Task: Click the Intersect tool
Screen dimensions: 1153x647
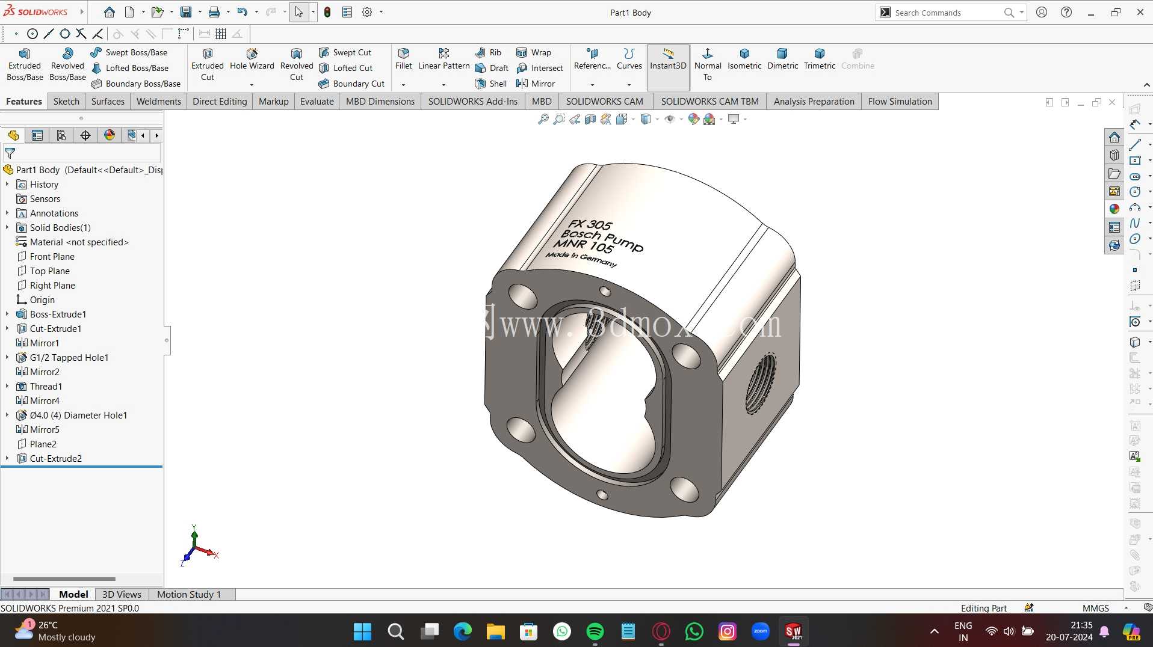Action: click(x=540, y=68)
